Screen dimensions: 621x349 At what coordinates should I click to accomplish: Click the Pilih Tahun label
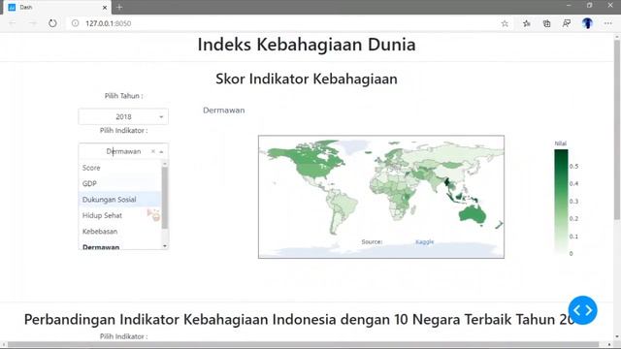pyautogui.click(x=123, y=96)
